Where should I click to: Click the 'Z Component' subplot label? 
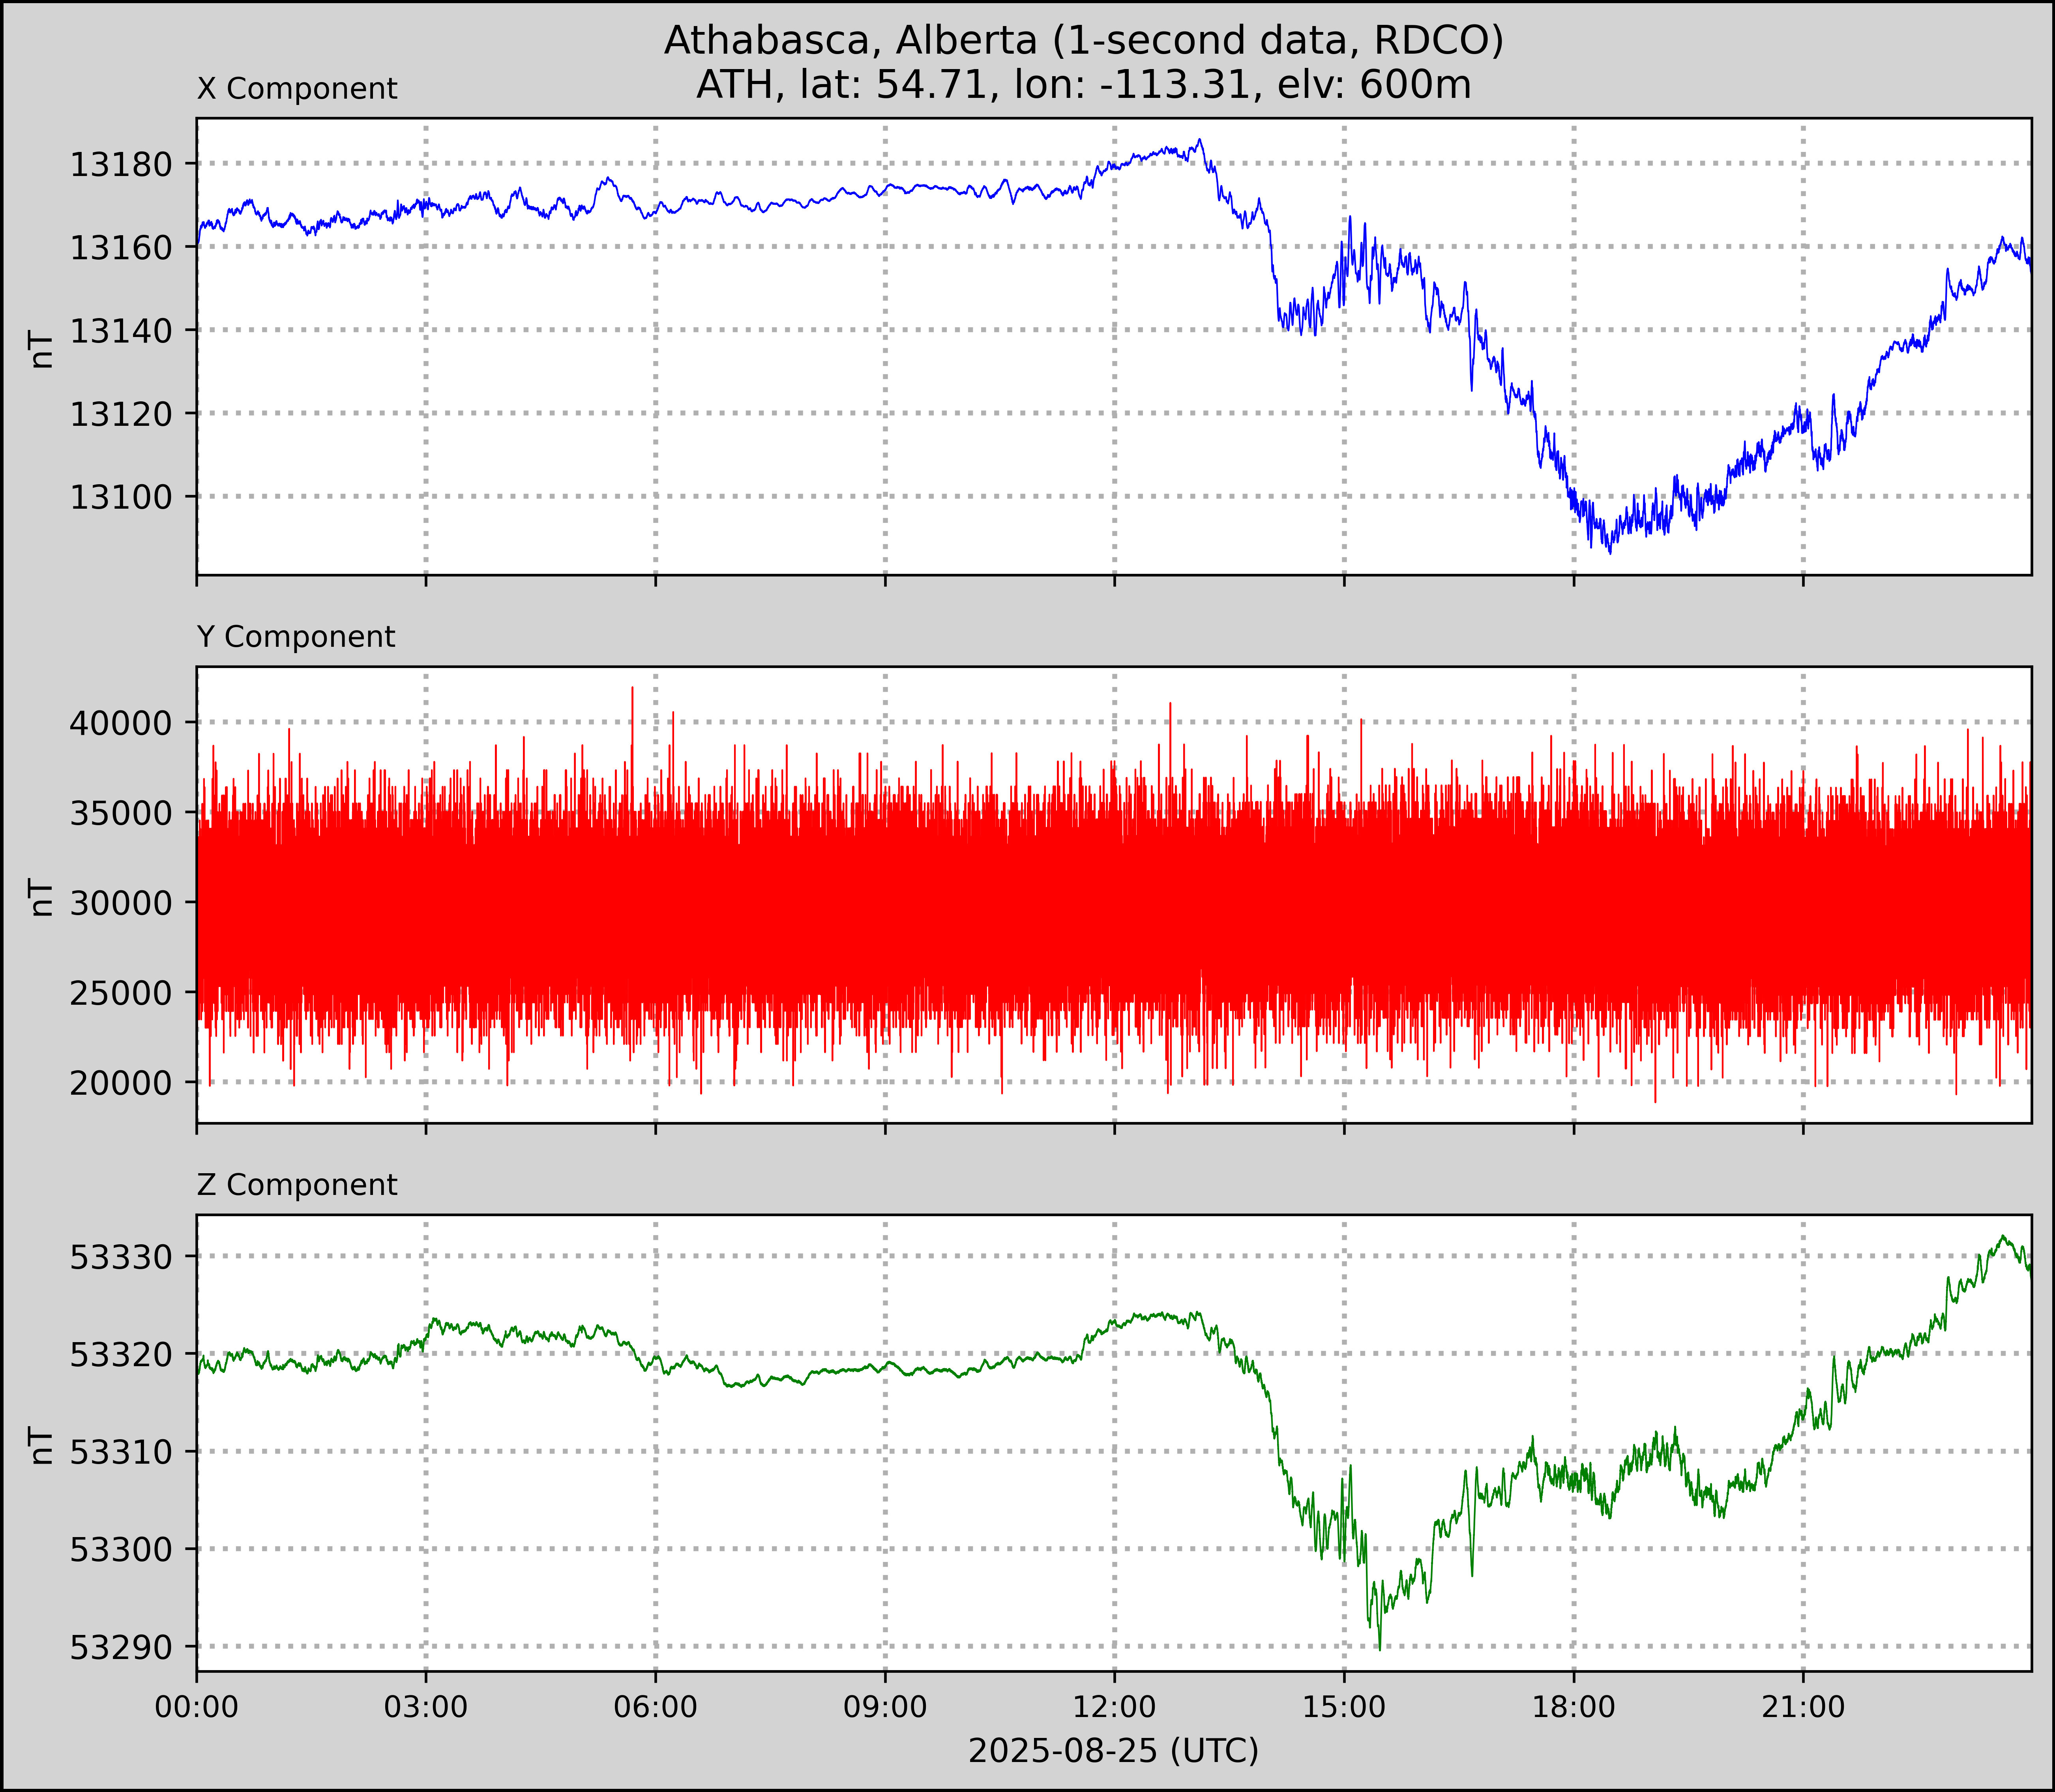pos(297,1185)
